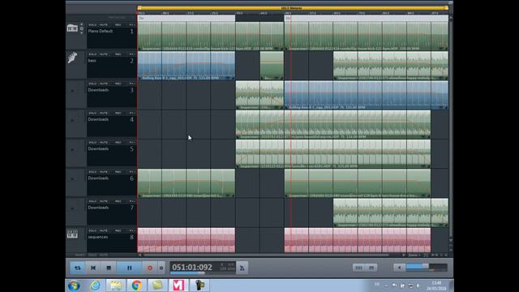Switch to the left arranger view button
Screen dimensions: 519x292
tap(358, 268)
